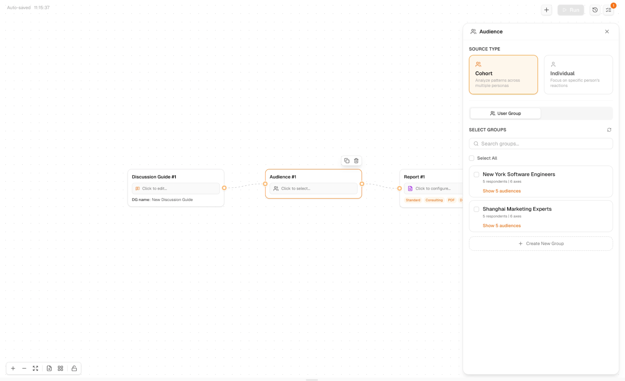The height and width of the screenshot is (381, 625).
Task: Click the Audience panel header icon
Action: click(x=473, y=32)
